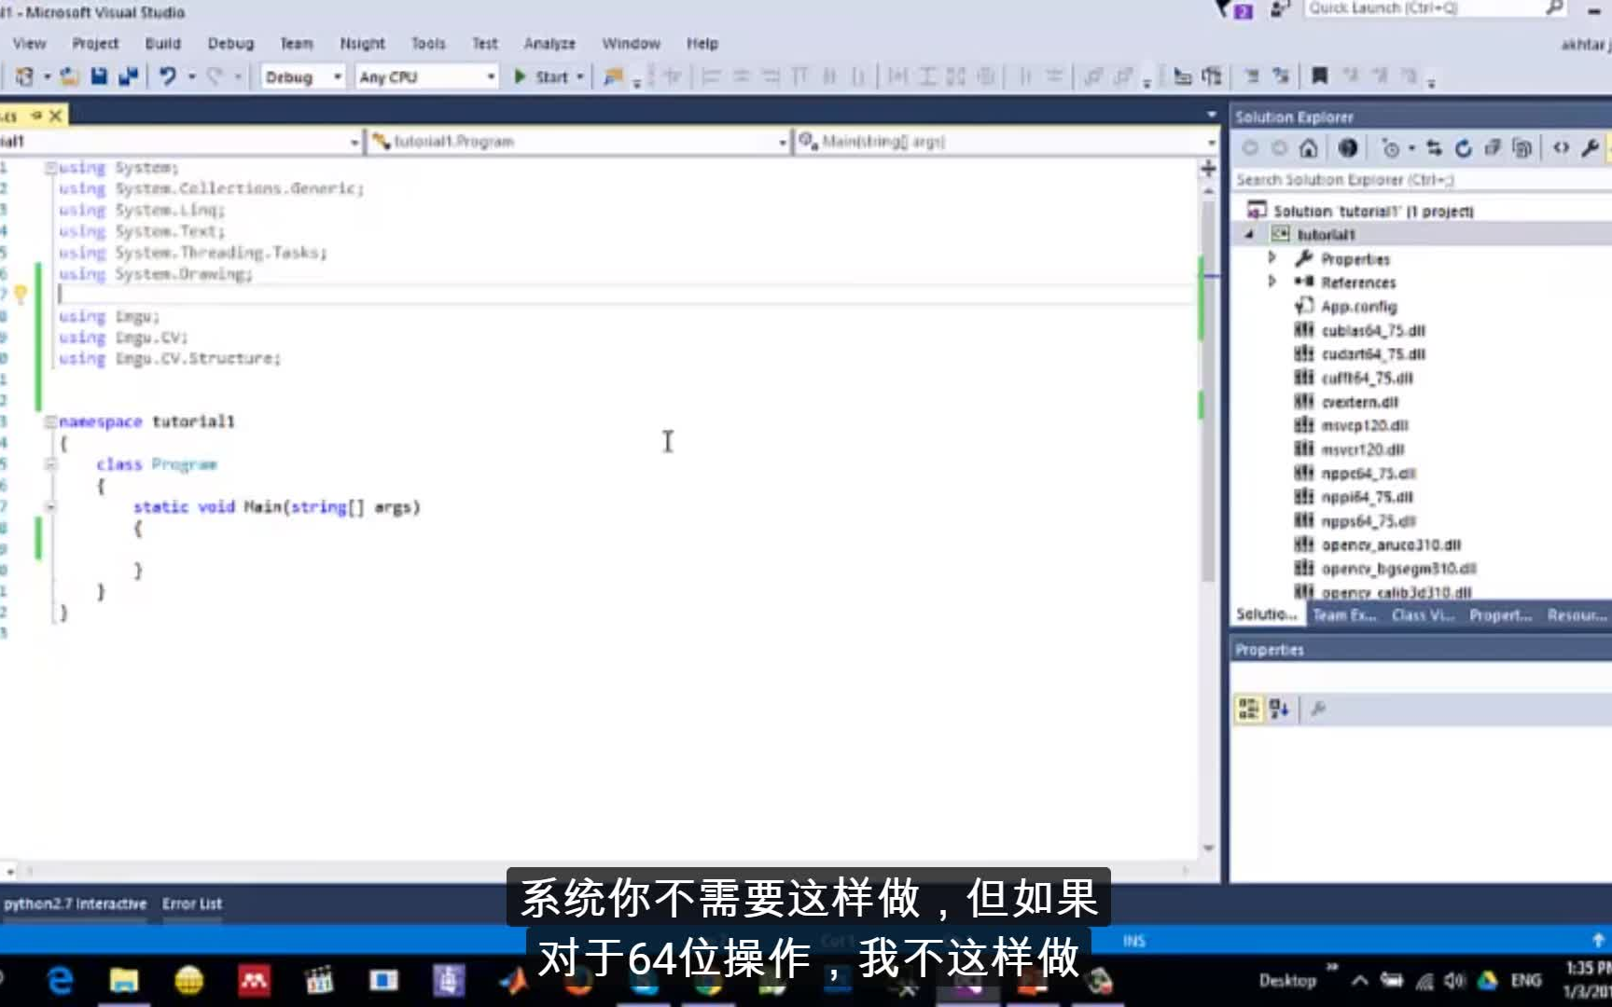1612x1007 pixels.
Task: Collapse the namespace tutorial1 code block
Action: [50, 421]
